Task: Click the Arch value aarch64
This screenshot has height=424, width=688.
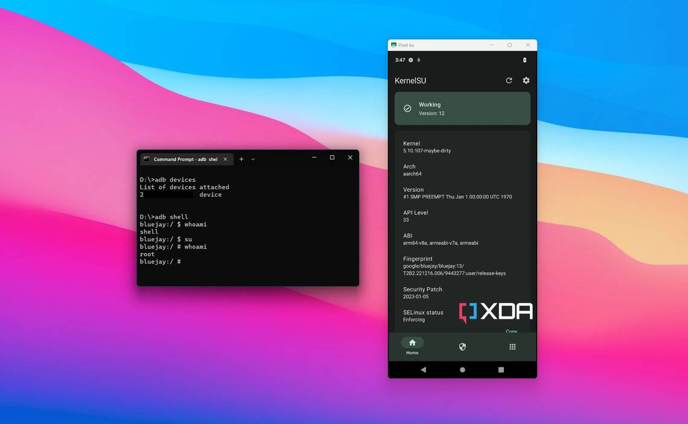Action: (x=412, y=174)
